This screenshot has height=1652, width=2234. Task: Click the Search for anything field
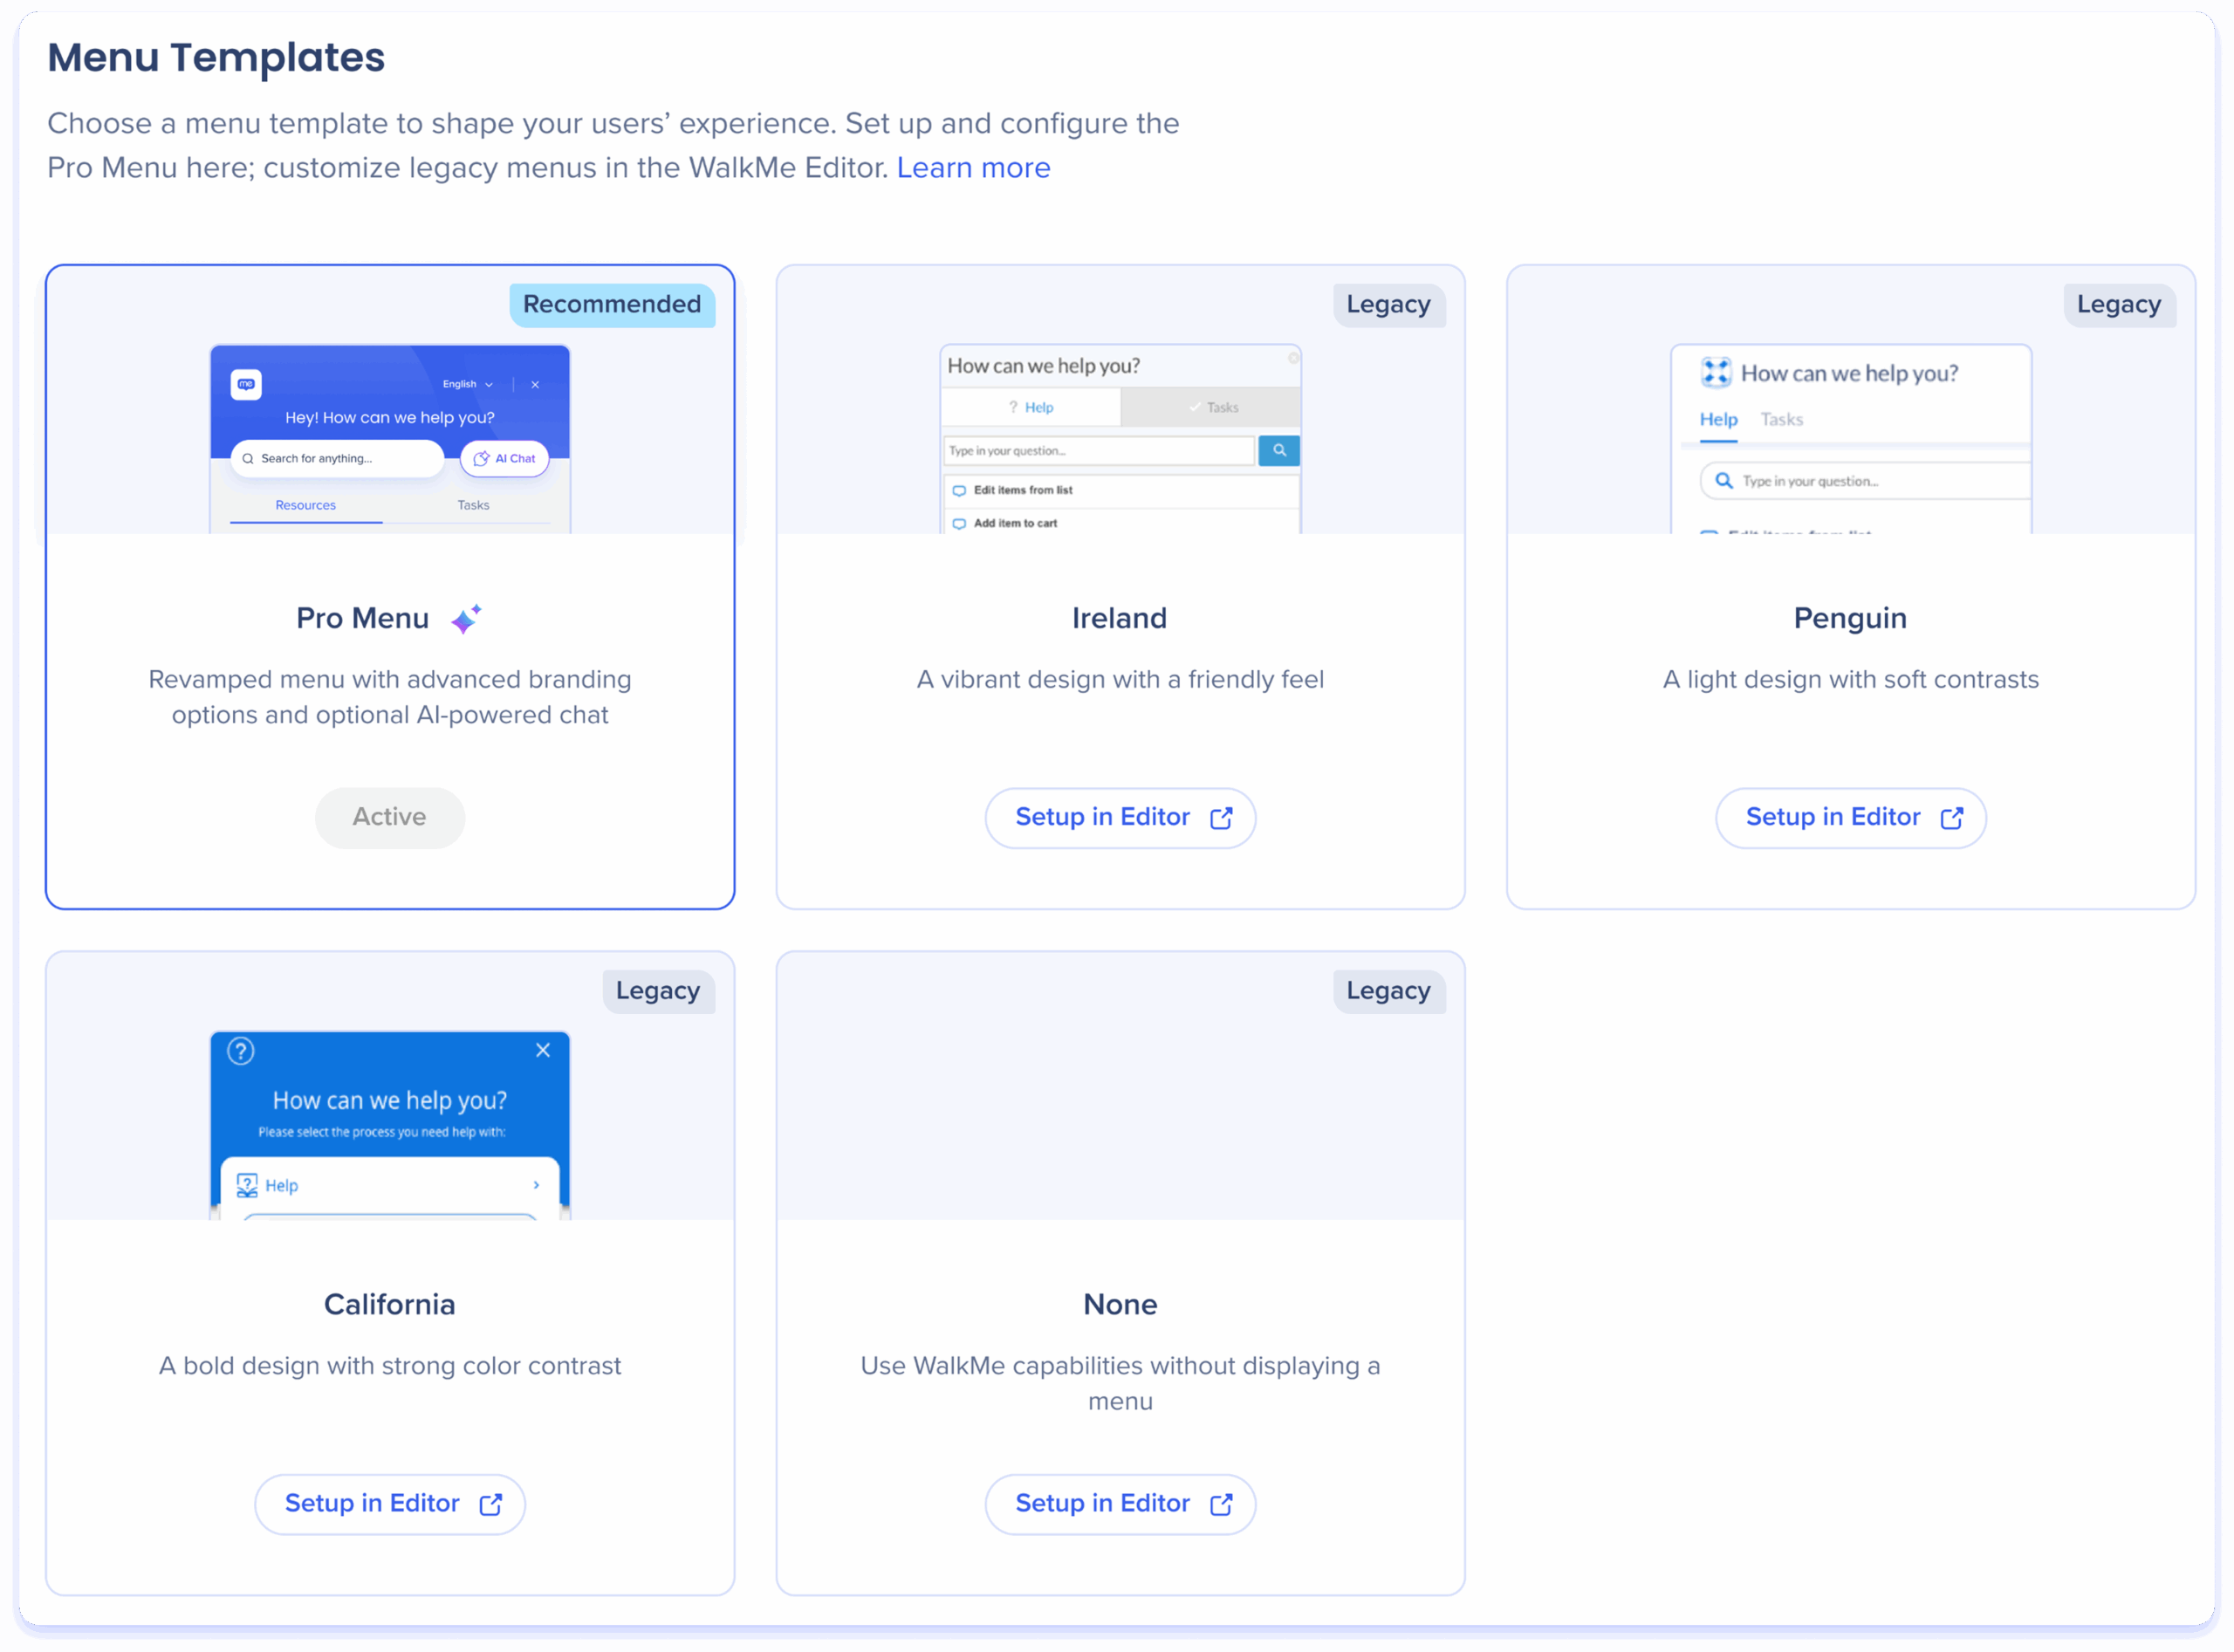(x=338, y=458)
